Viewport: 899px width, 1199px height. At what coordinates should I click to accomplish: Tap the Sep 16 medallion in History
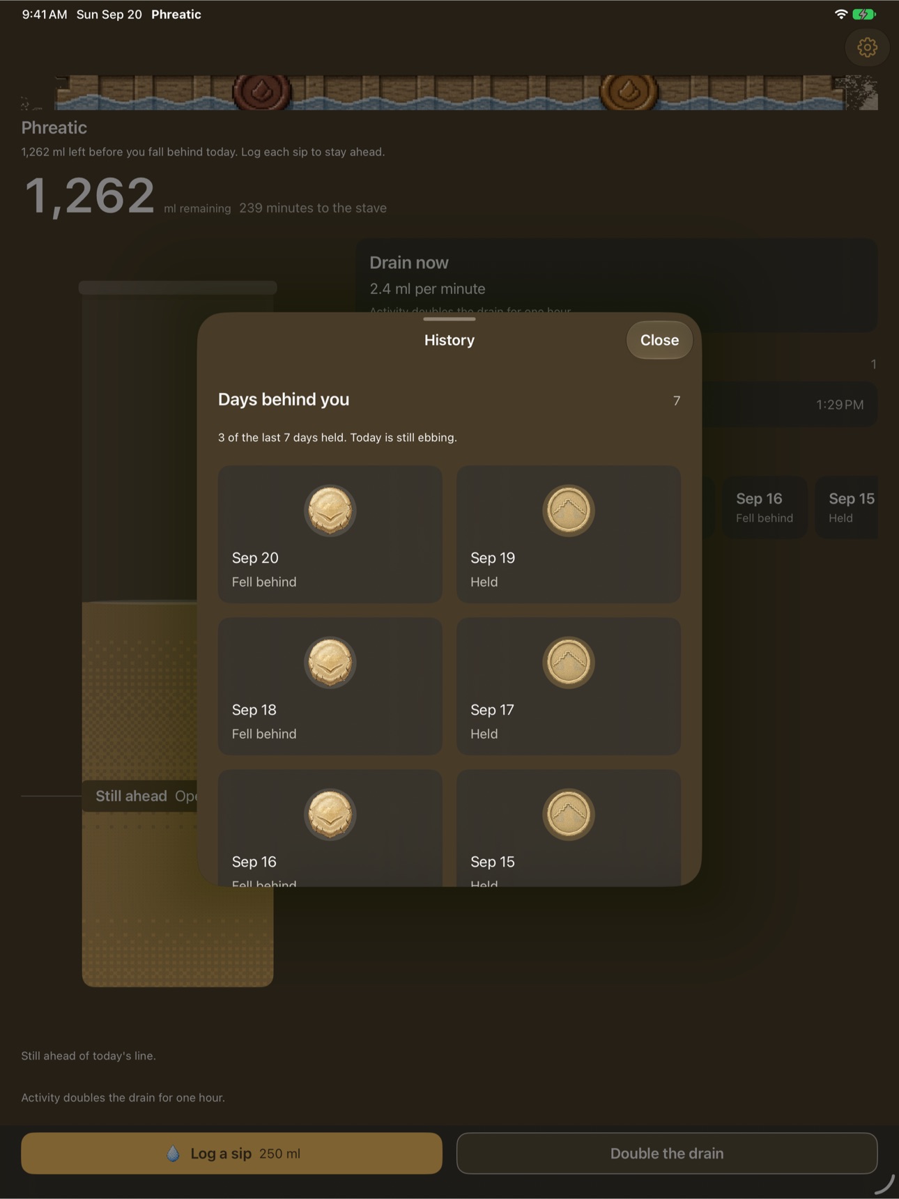pyautogui.click(x=330, y=814)
